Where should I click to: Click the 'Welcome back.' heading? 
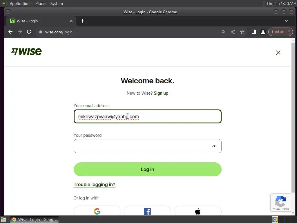point(147,81)
